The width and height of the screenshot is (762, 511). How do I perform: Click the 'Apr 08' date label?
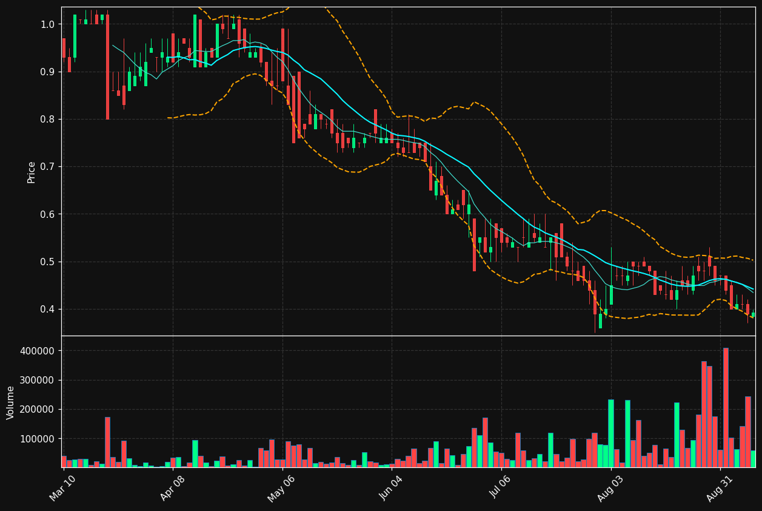coord(172,488)
